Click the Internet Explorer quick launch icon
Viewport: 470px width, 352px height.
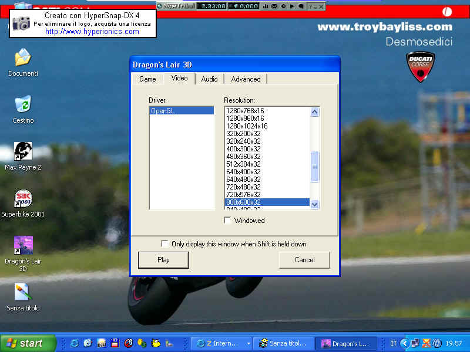(75, 343)
